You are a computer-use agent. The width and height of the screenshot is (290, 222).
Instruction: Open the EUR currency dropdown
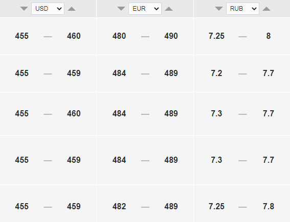click(145, 9)
